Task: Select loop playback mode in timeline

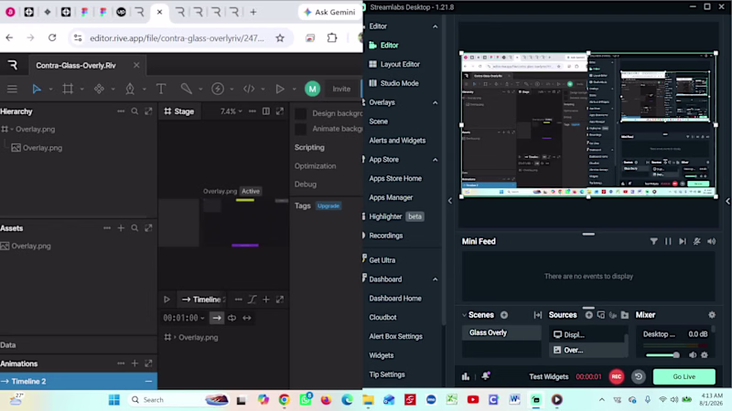Action: [232, 318]
